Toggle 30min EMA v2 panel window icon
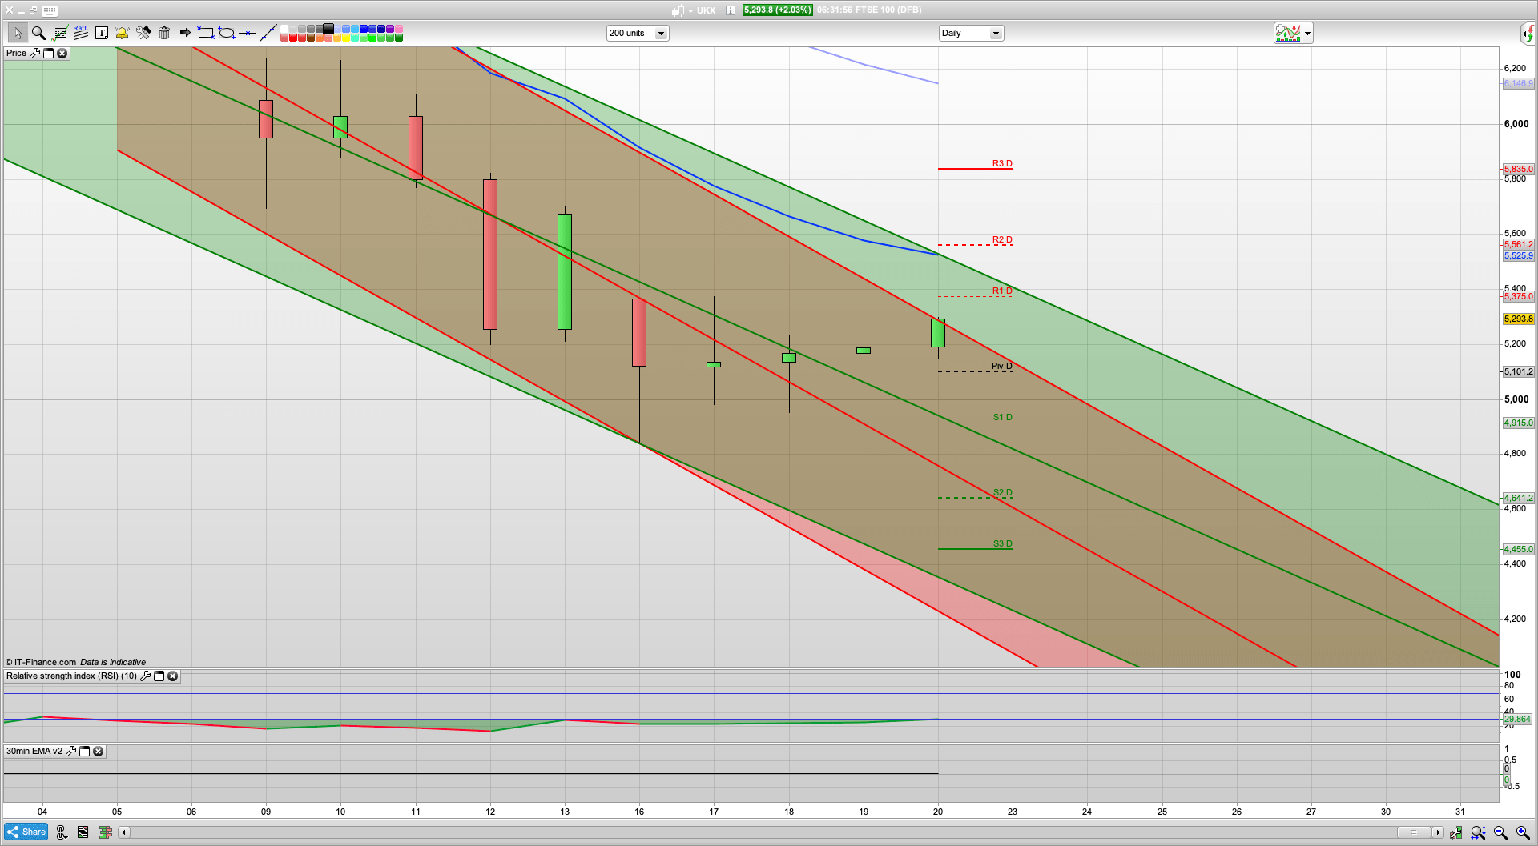 (x=84, y=752)
